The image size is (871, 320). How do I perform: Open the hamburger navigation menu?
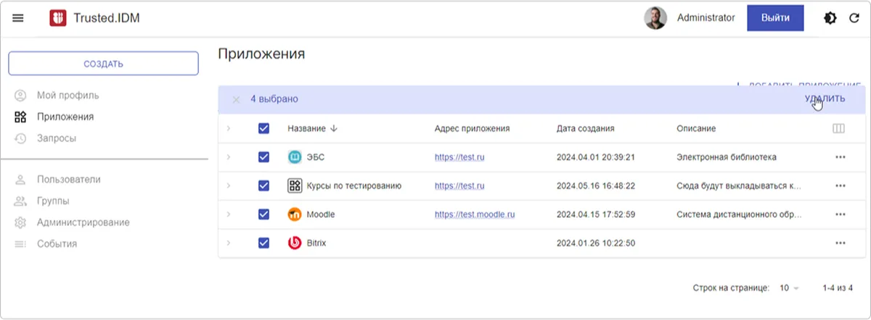click(18, 18)
